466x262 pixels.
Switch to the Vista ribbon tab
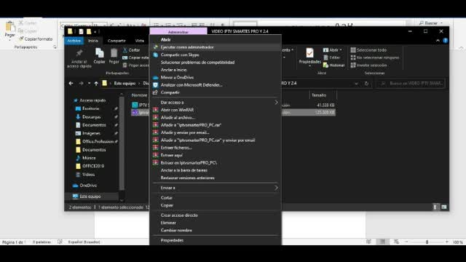point(139,41)
